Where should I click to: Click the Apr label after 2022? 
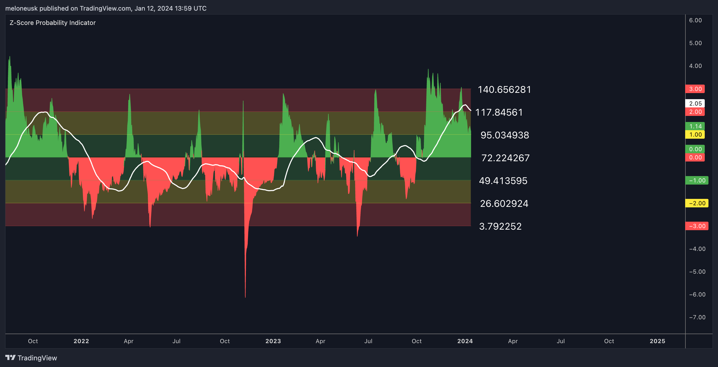[x=128, y=341]
